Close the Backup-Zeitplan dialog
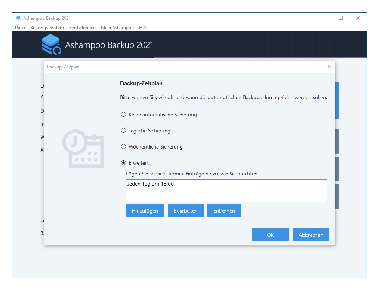The width and height of the screenshot is (379, 290). coord(329,67)
